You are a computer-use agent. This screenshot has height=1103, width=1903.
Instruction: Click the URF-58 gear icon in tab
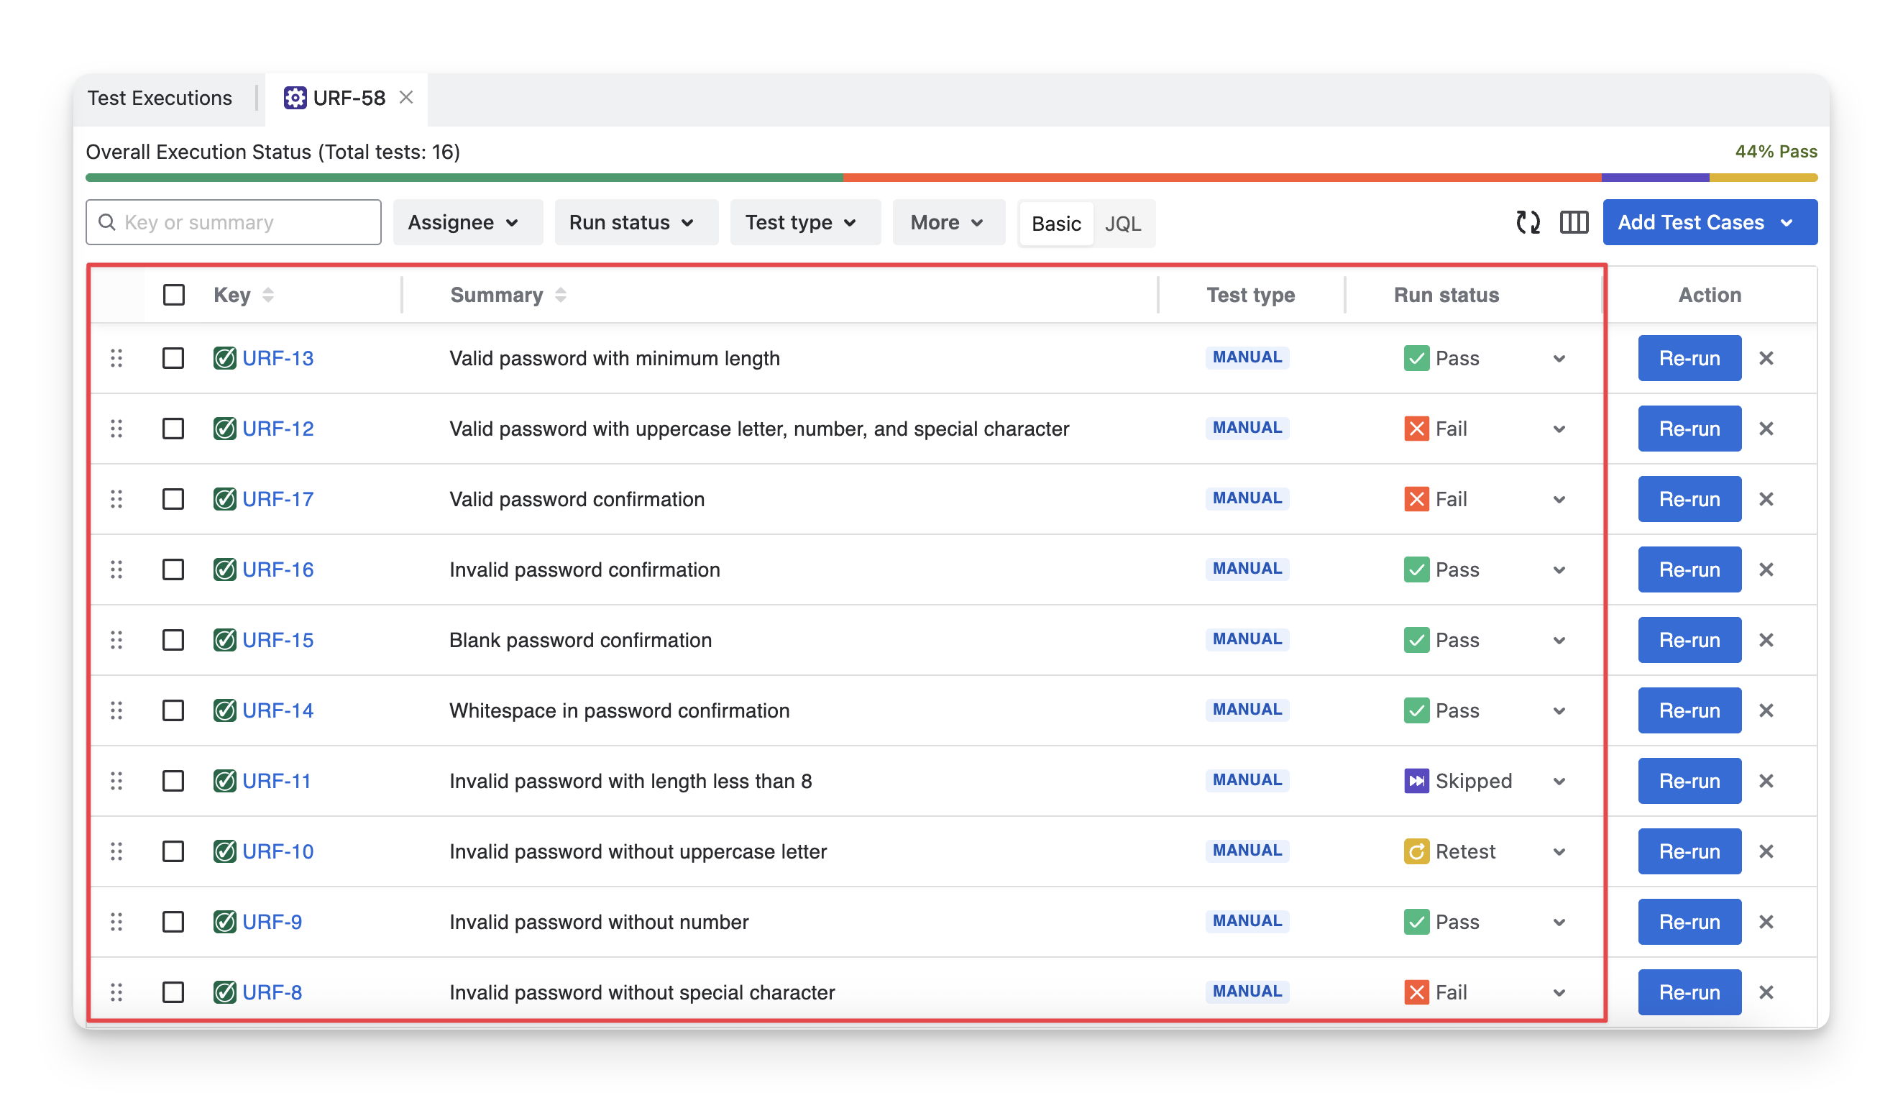click(x=295, y=99)
